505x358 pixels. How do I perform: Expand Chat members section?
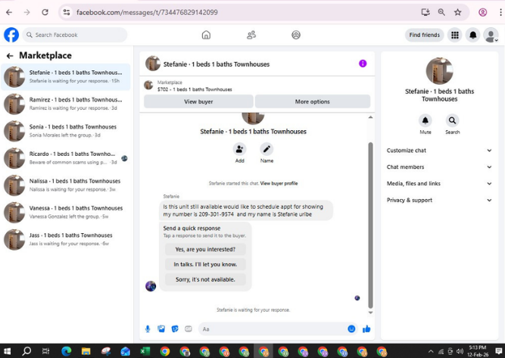tap(439, 167)
